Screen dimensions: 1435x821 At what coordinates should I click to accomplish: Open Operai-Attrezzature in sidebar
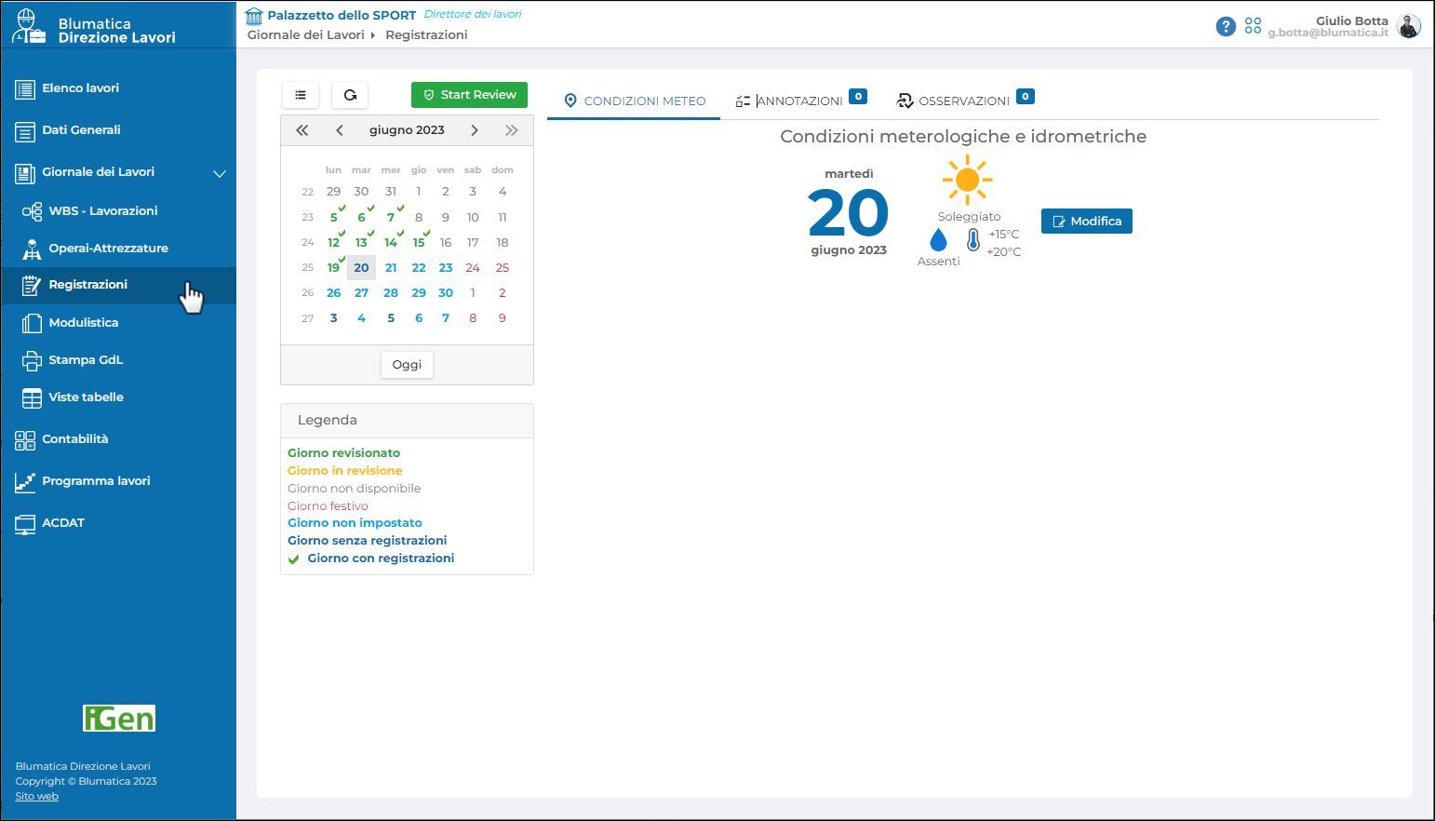tap(108, 249)
